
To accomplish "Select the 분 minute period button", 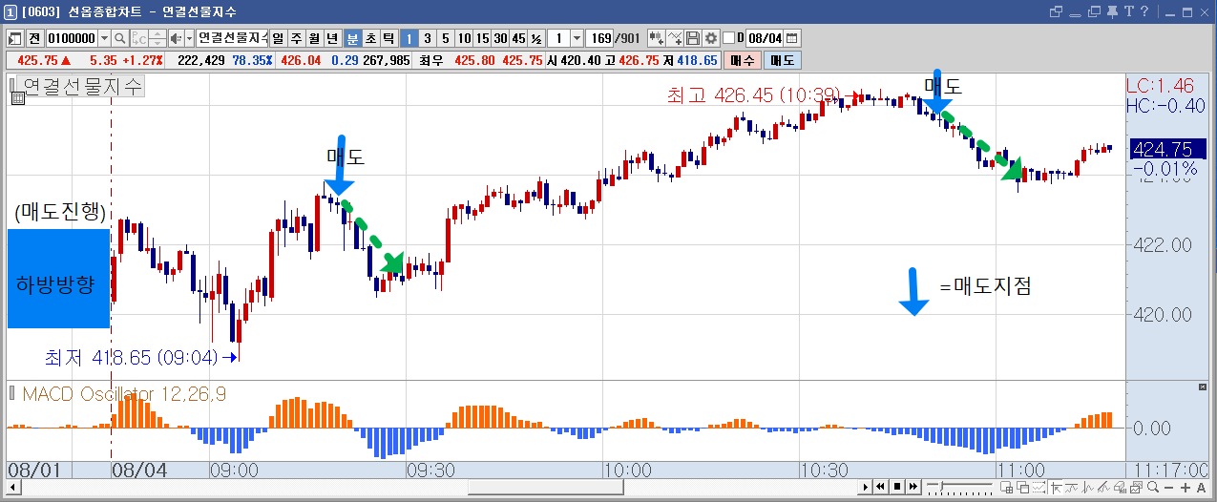I will 352,38.
